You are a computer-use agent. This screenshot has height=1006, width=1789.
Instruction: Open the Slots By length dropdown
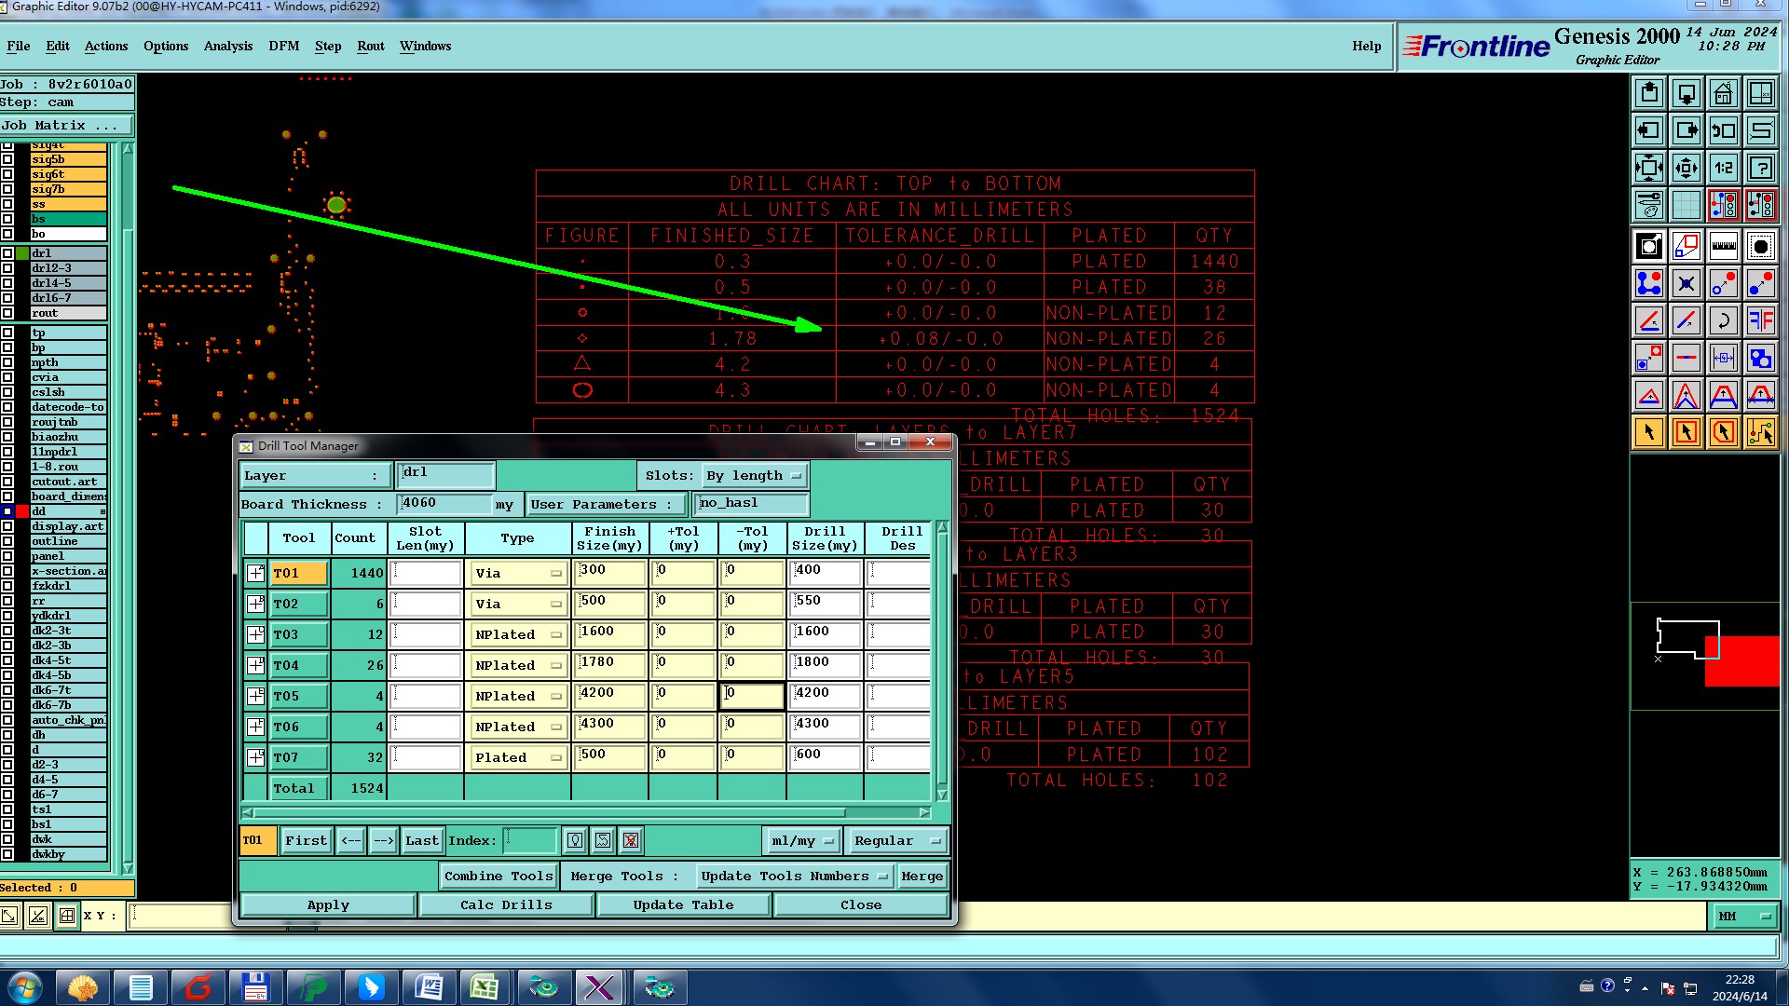click(x=755, y=476)
